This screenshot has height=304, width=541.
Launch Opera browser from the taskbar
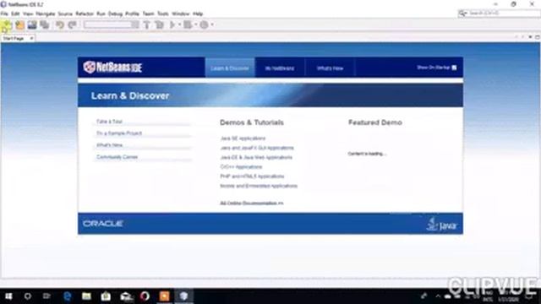pos(145,296)
